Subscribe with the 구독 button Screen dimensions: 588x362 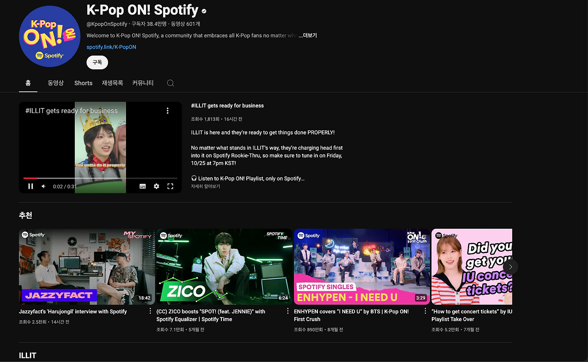tap(97, 62)
